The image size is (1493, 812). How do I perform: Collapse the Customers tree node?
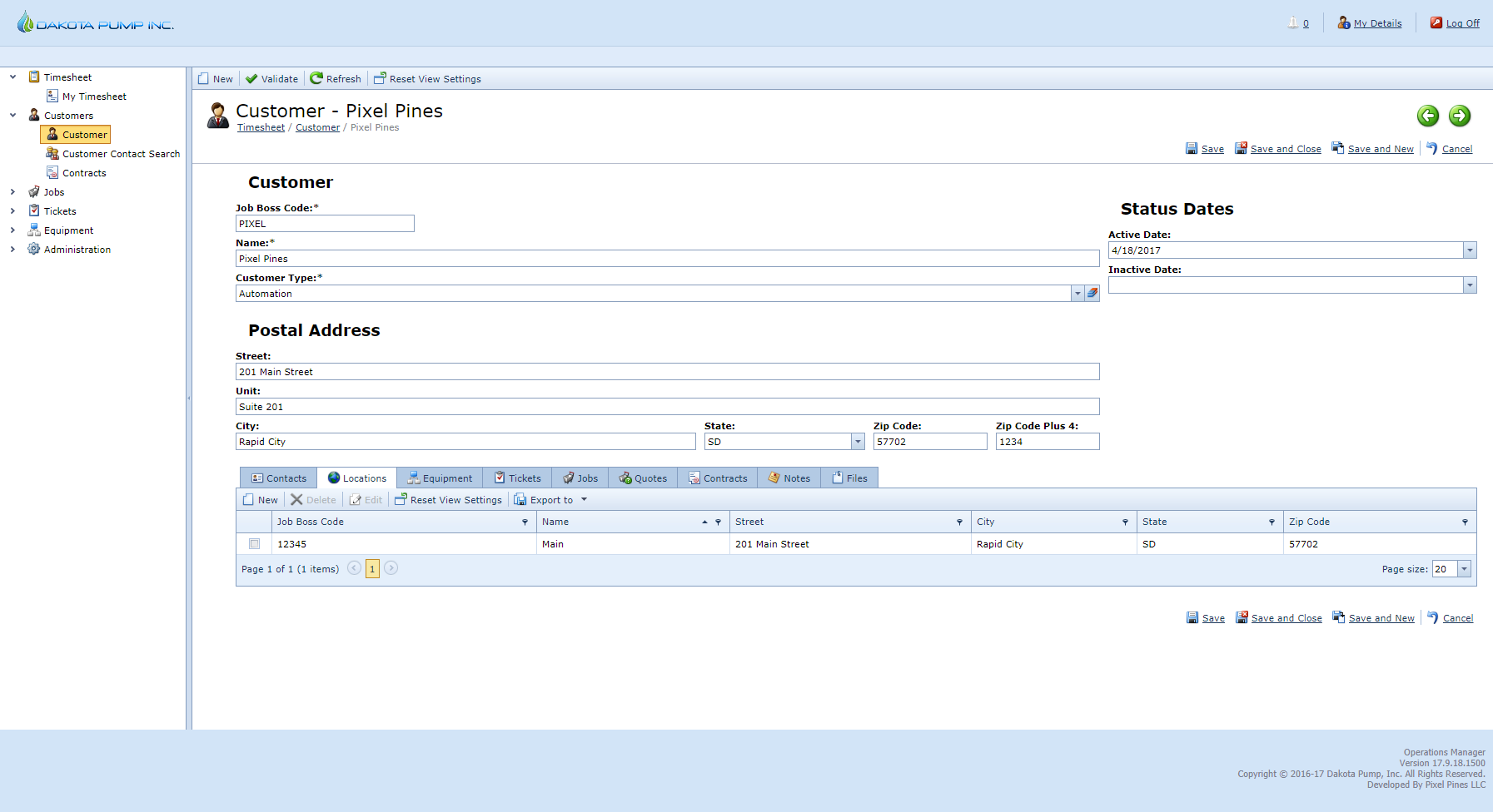coord(12,116)
